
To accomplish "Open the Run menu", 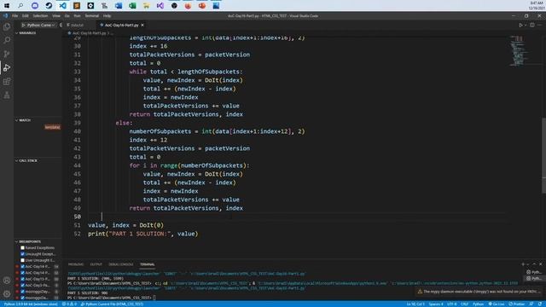I will 78,15.
